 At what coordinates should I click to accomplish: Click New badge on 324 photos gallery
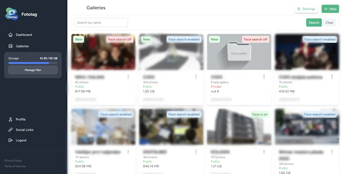click(x=146, y=39)
